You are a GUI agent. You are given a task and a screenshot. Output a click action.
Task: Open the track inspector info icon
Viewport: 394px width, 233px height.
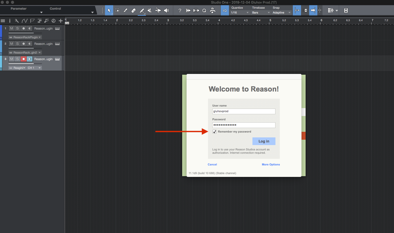[10, 21]
